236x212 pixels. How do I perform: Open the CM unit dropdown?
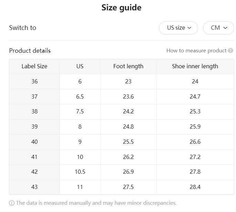pos(219,28)
